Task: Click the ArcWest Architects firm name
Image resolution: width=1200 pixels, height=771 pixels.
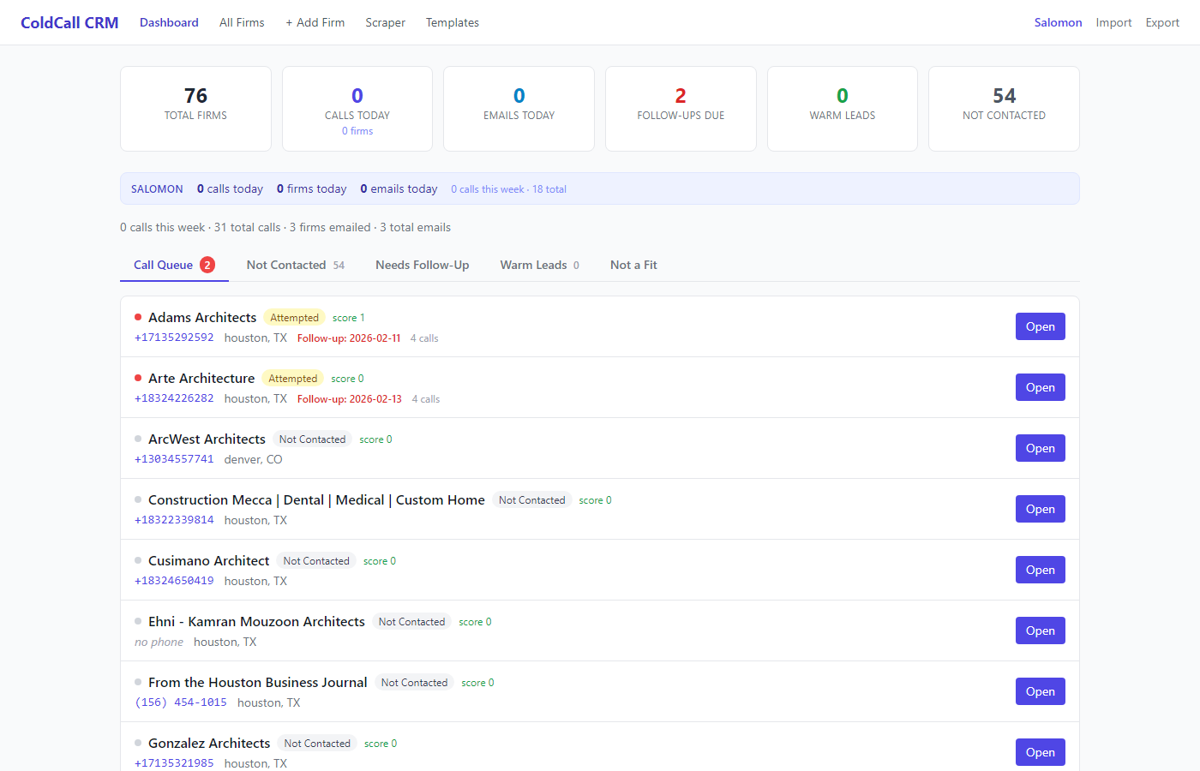Action: 207,439
